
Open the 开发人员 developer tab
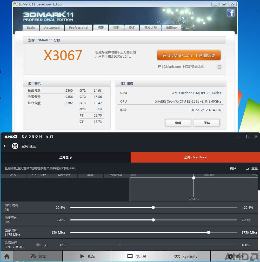tap(151, 28)
